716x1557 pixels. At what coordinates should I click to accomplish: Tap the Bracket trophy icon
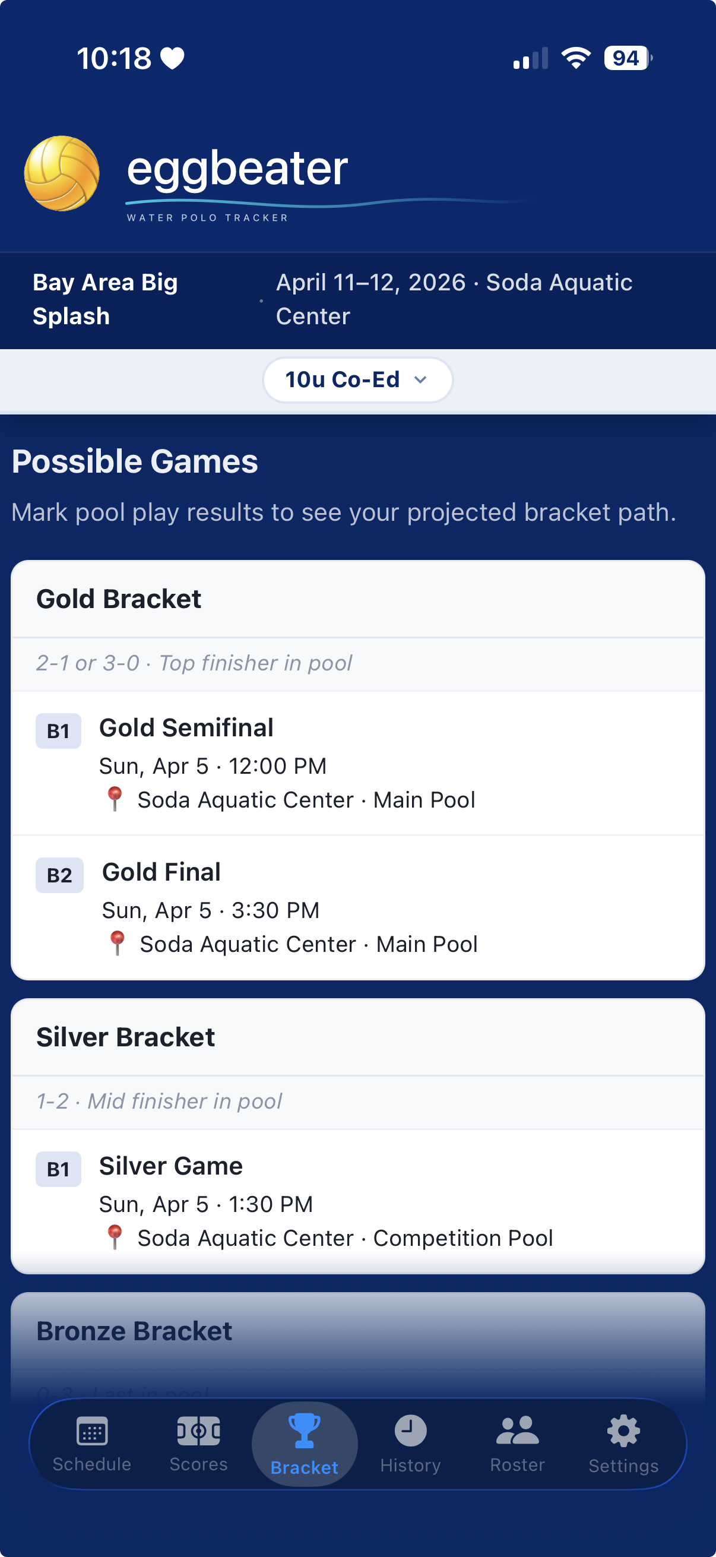(x=305, y=1428)
